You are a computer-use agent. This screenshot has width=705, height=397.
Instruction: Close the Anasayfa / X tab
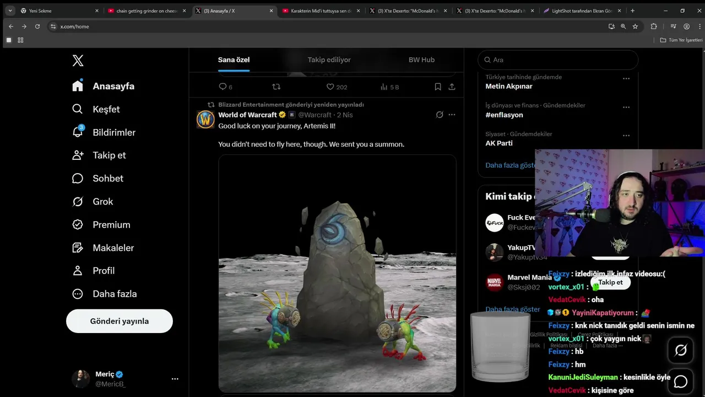[x=271, y=10]
